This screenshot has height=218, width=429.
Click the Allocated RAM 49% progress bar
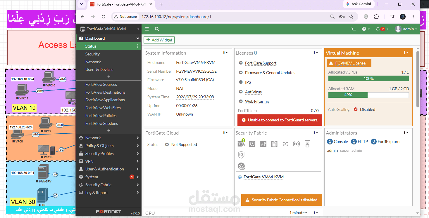point(368,95)
